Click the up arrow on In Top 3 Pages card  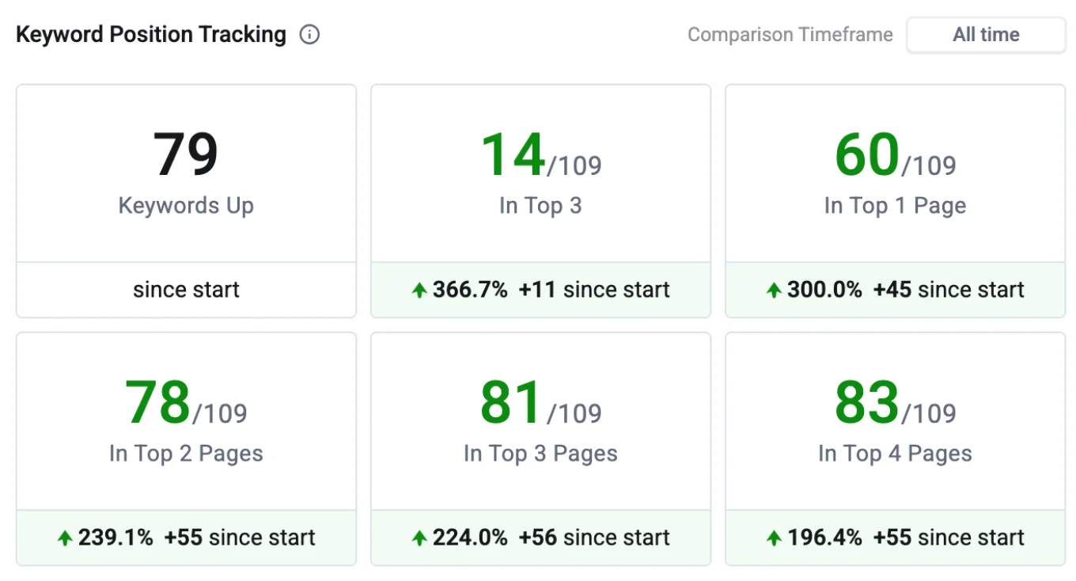[x=419, y=537]
